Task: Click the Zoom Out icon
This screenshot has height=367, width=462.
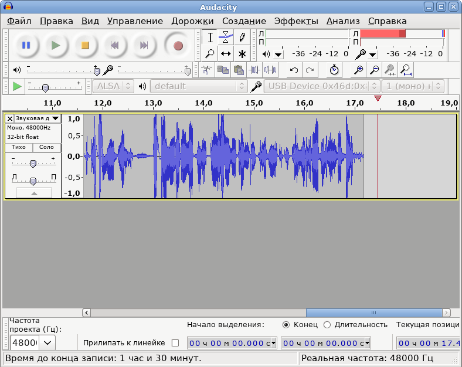Action: click(x=375, y=70)
